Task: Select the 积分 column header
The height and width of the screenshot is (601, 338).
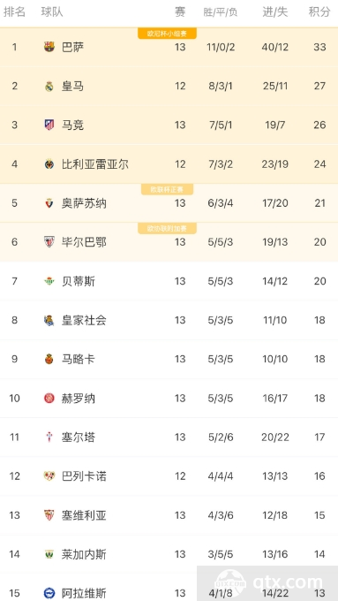Action: click(x=319, y=11)
